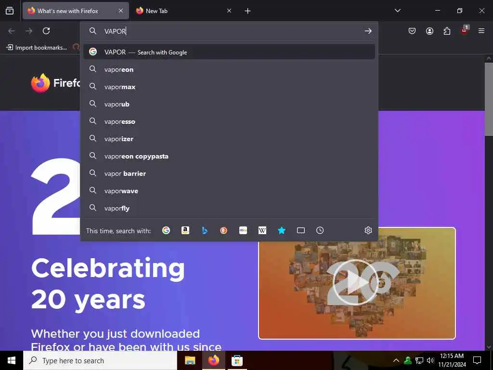Open the notification center icon
Viewport: 493px width, 370px height.
point(477,360)
